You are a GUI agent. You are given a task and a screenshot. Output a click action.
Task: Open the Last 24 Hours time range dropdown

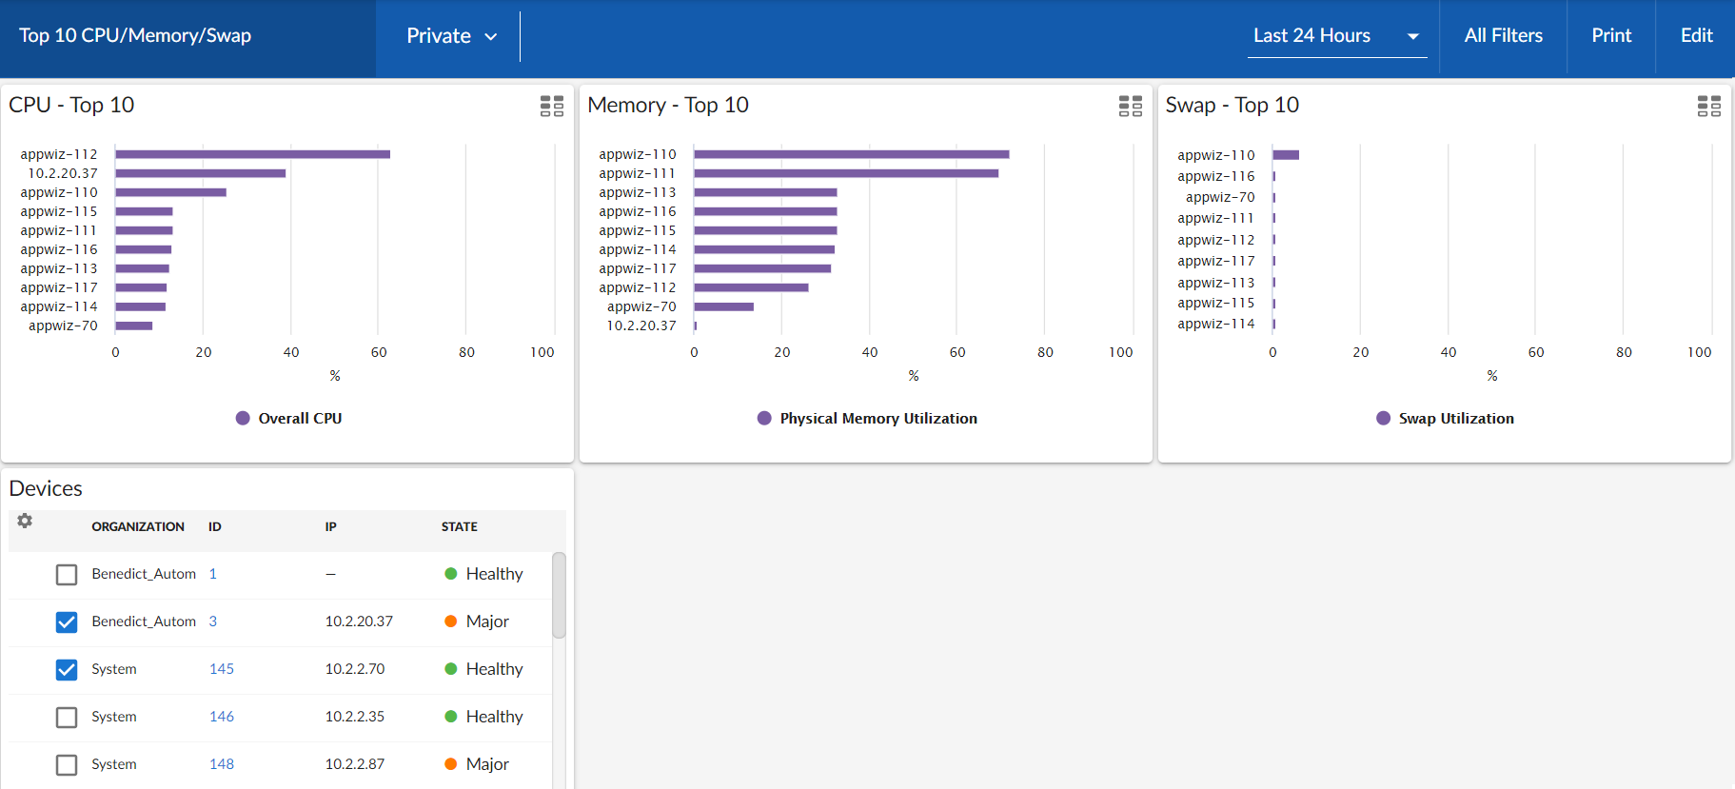coord(1336,36)
